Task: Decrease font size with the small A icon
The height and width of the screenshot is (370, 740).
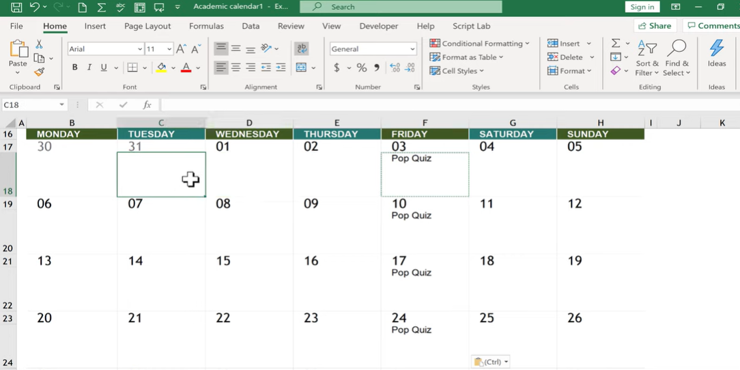Action: pyautogui.click(x=196, y=48)
